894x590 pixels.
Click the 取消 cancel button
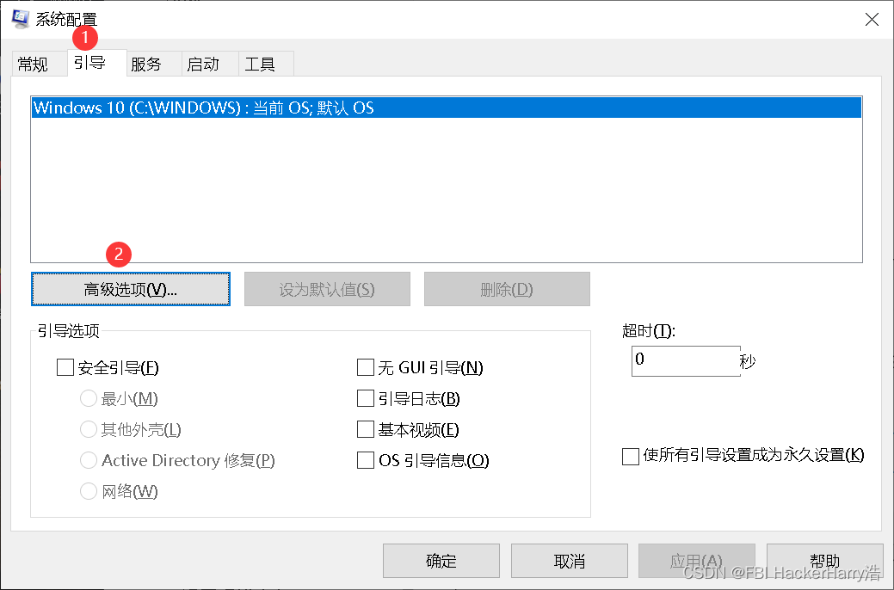(570, 561)
